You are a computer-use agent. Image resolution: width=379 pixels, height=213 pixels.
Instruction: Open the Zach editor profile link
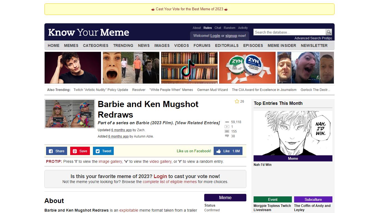[141, 130]
